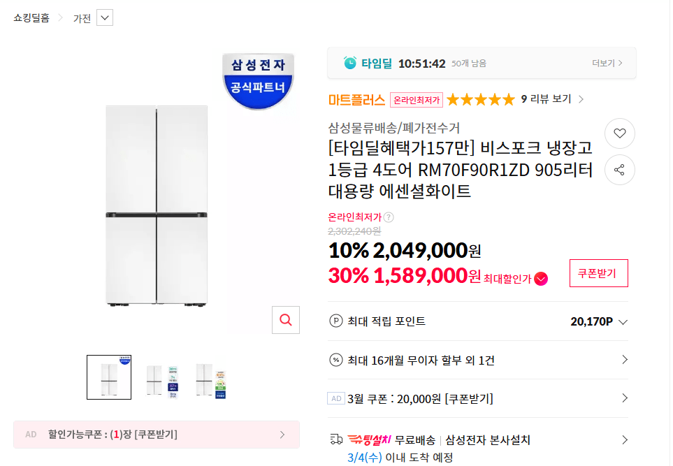Click the 쿠폰받기 button
673x466 pixels.
[x=598, y=273]
